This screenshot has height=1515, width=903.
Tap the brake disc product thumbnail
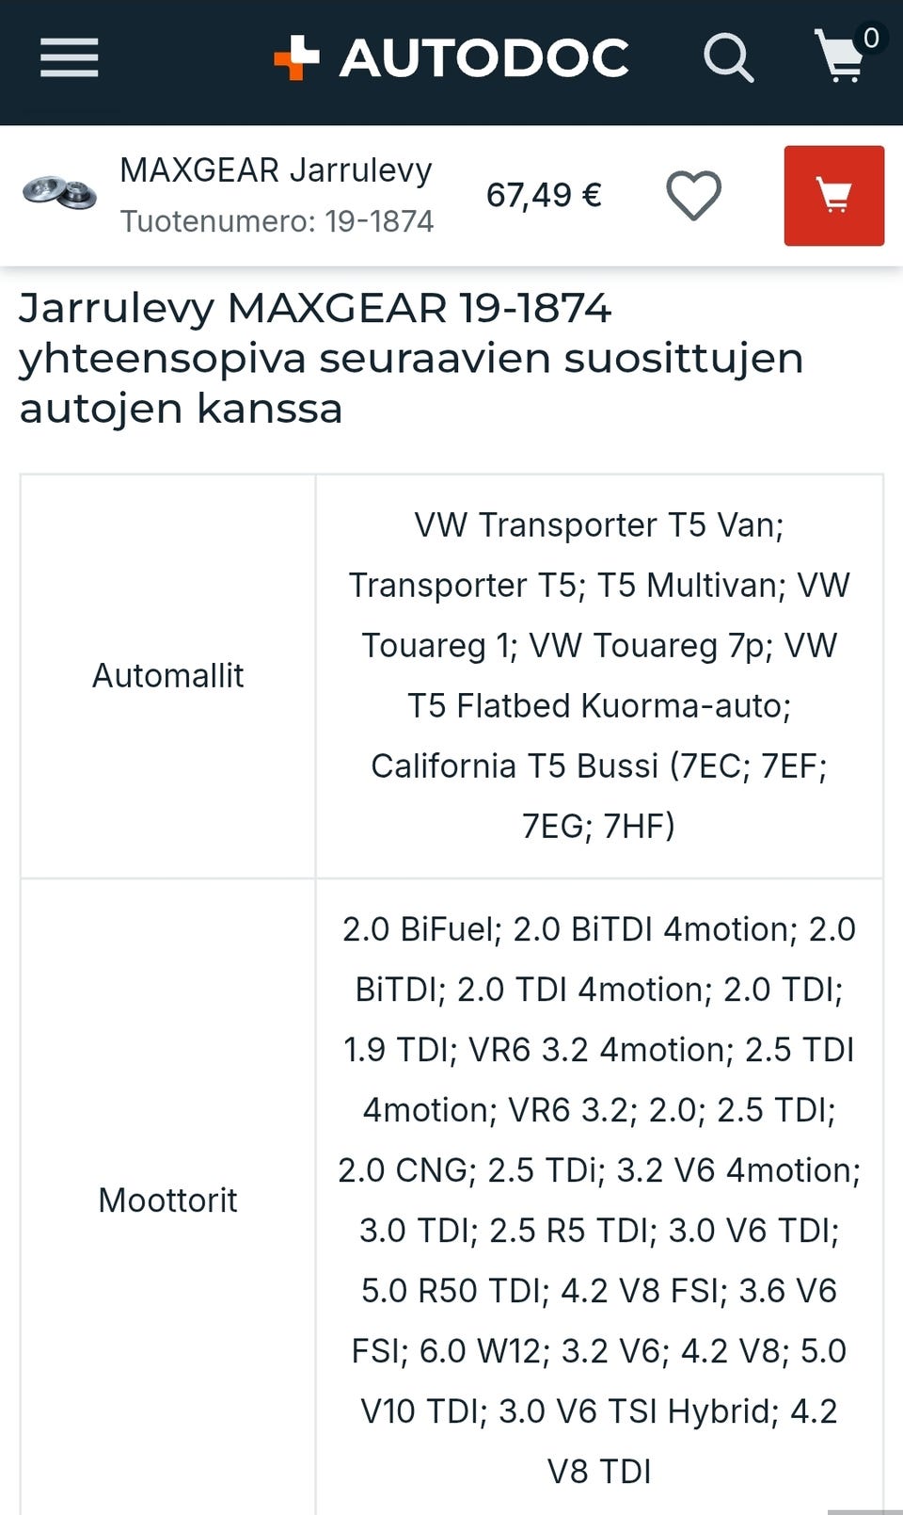tap(59, 193)
